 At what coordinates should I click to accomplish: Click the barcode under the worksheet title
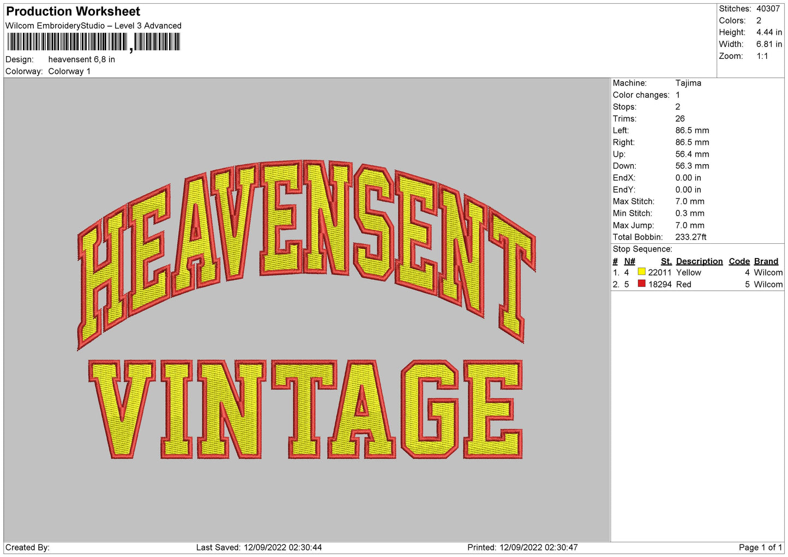93,42
